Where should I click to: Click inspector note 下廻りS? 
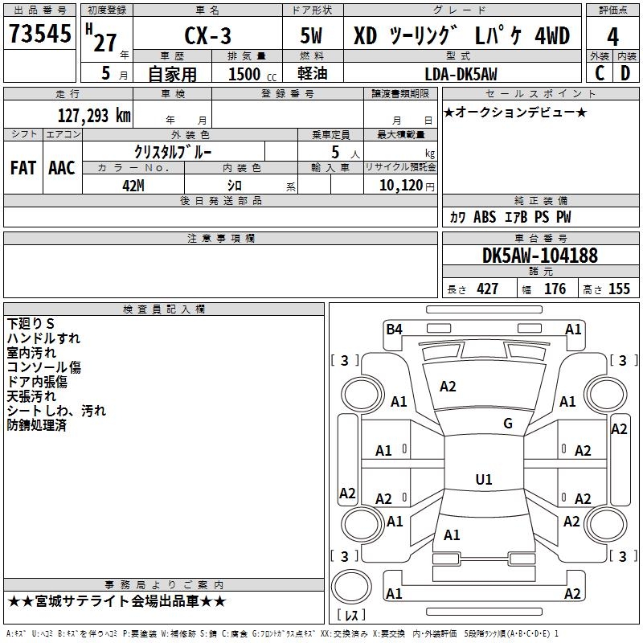click(x=31, y=324)
